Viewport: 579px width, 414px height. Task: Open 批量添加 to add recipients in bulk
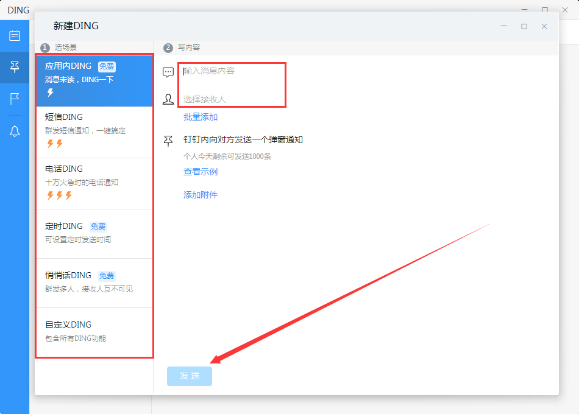click(x=199, y=116)
